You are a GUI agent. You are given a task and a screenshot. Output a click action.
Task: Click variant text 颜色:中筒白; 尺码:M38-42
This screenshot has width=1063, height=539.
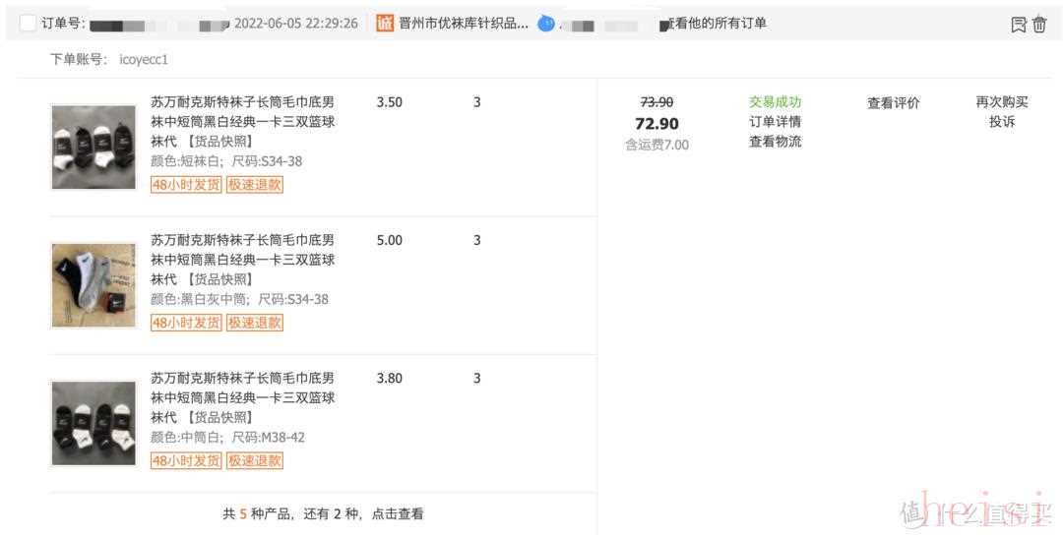tap(227, 438)
